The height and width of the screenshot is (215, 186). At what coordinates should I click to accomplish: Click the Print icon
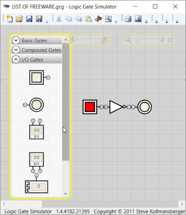pos(128,19)
